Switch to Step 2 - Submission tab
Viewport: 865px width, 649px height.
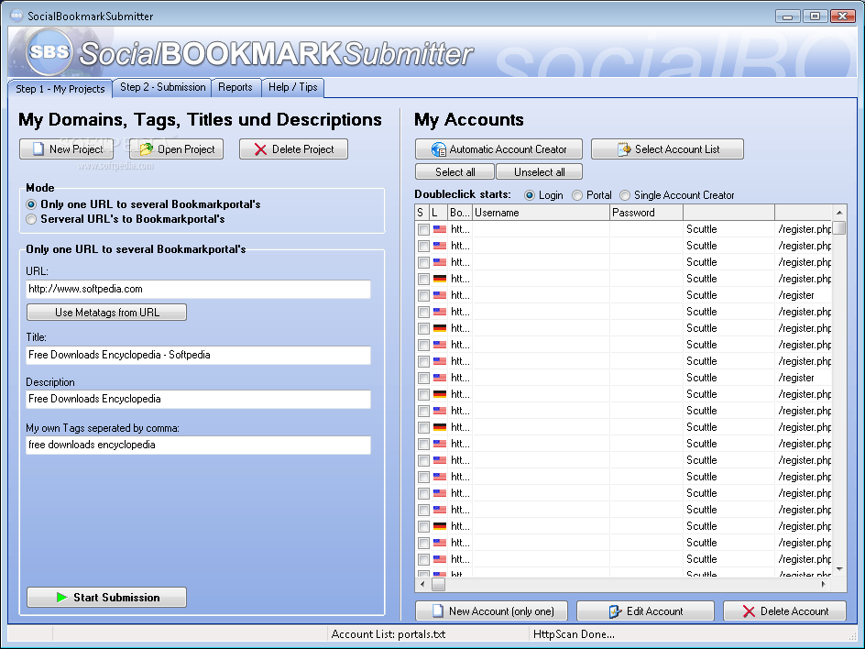163,87
